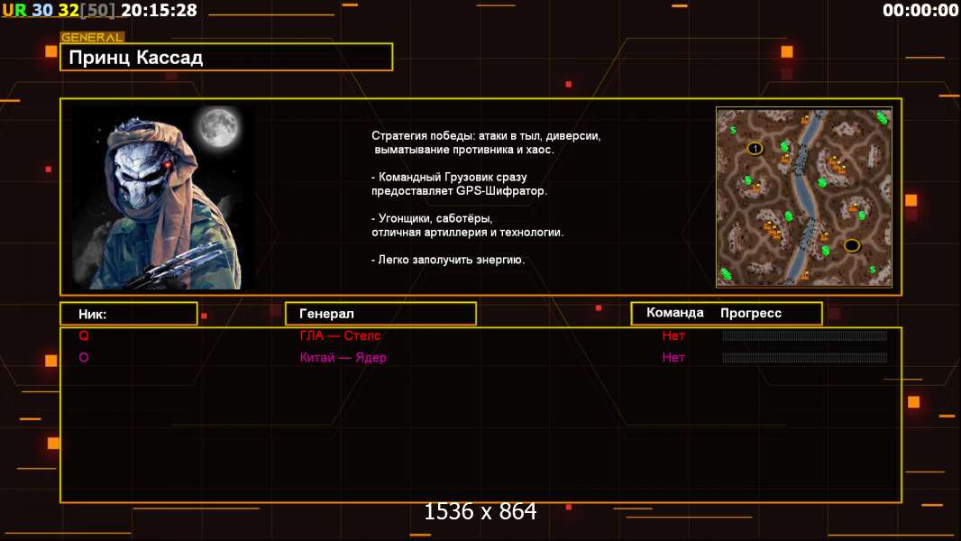Click the Принц Кассад title field
961x541 pixels.
[225, 58]
